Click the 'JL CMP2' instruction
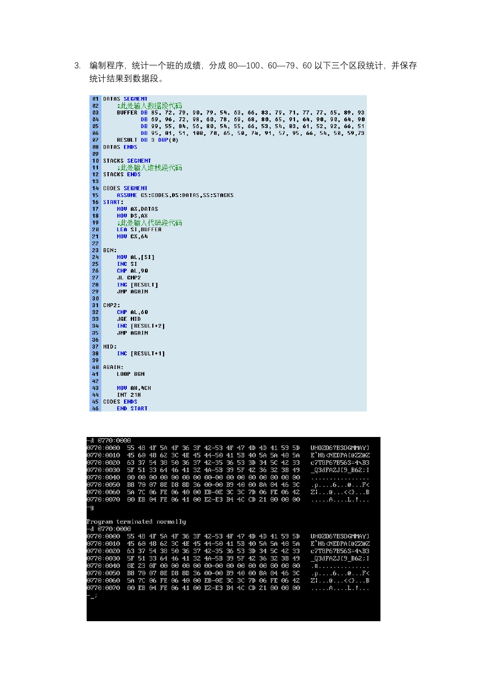Viewport: 492px width, 696px height. pyautogui.click(x=129, y=278)
